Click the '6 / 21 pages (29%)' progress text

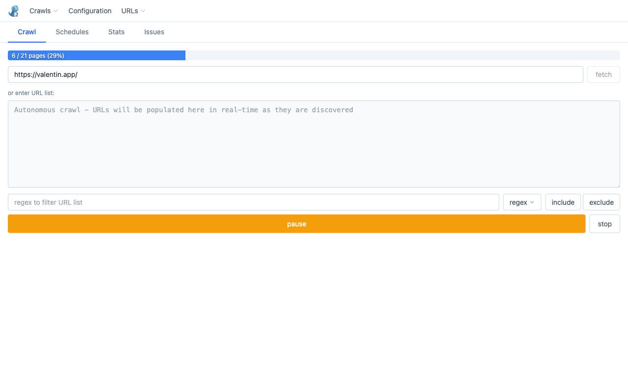click(38, 56)
